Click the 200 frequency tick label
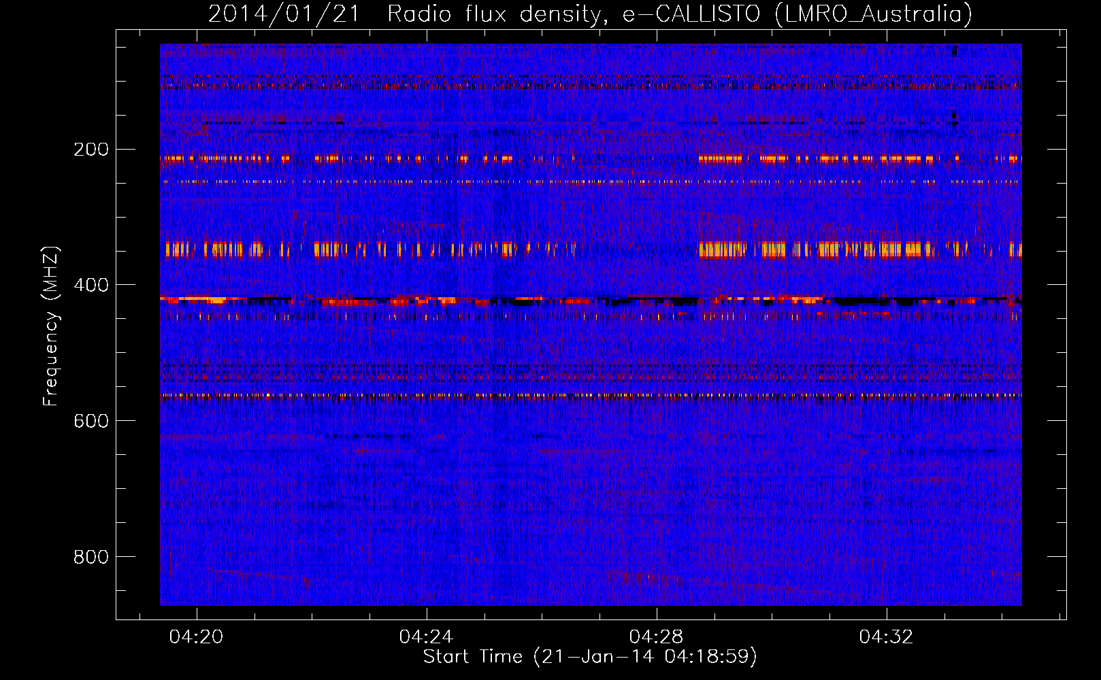1101x680 pixels. point(91,149)
